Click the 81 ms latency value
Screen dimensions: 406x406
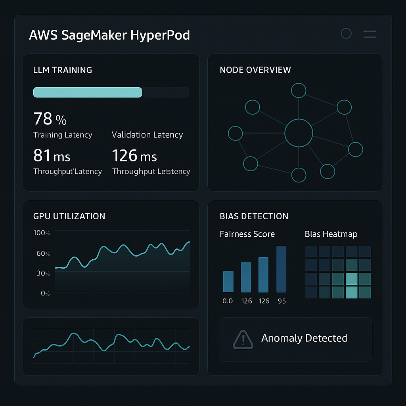52,155
